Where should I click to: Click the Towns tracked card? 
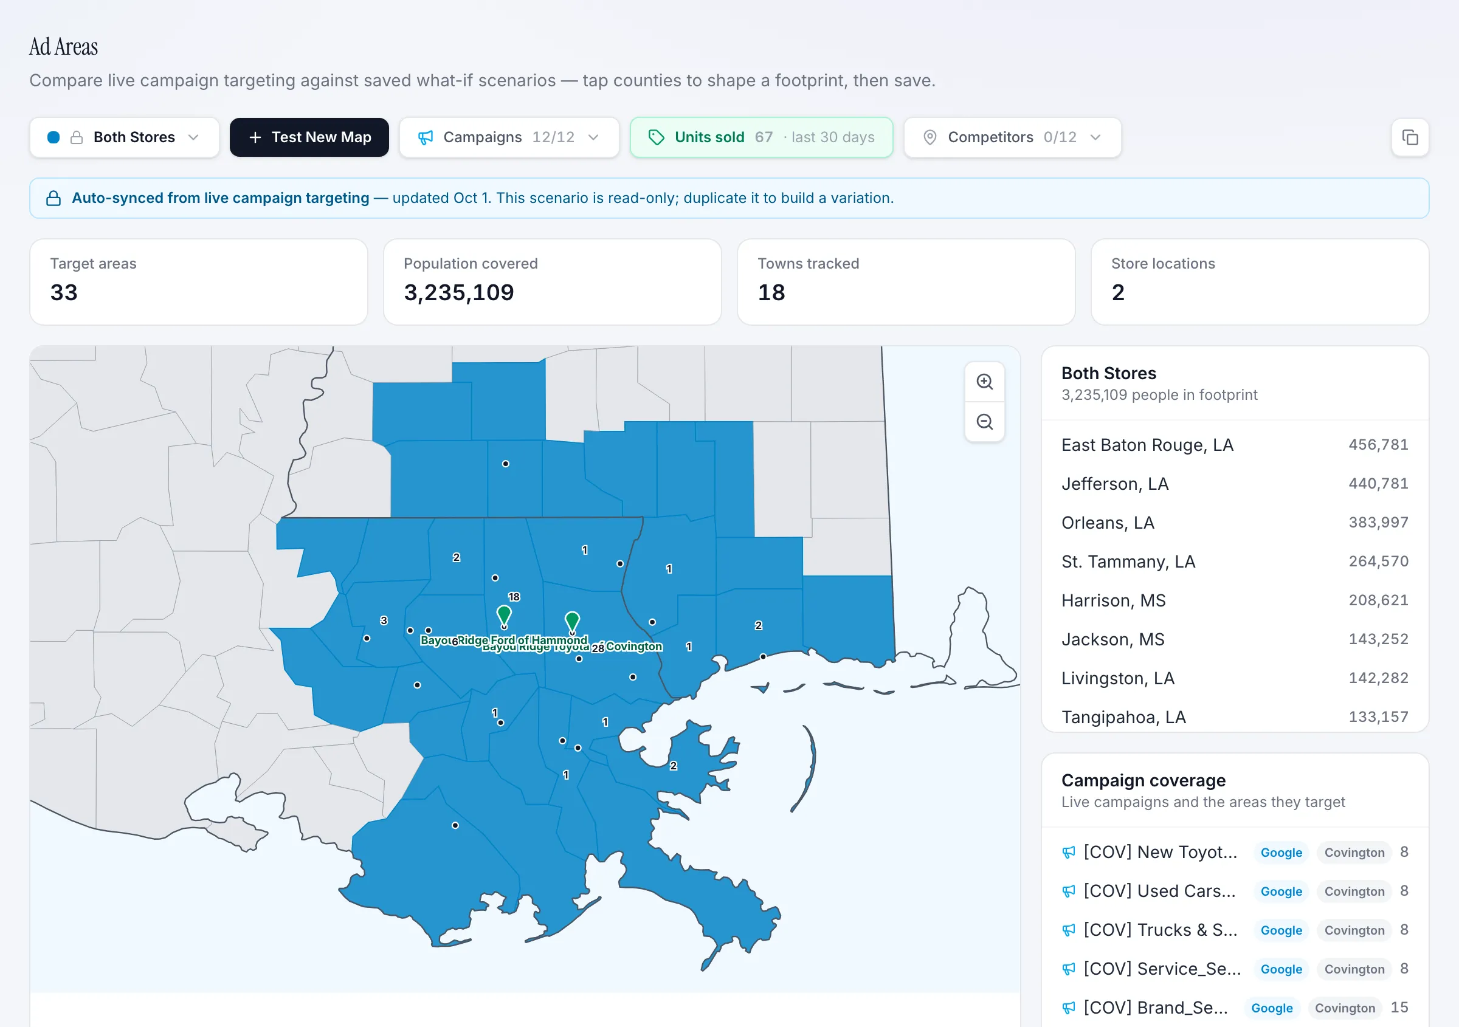pos(906,282)
